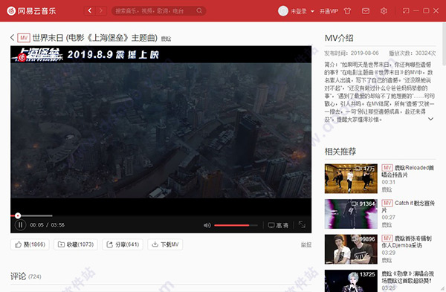This screenshot has height=292, width=446.
Task: Mute the video with speaker icon
Action: pos(207,225)
